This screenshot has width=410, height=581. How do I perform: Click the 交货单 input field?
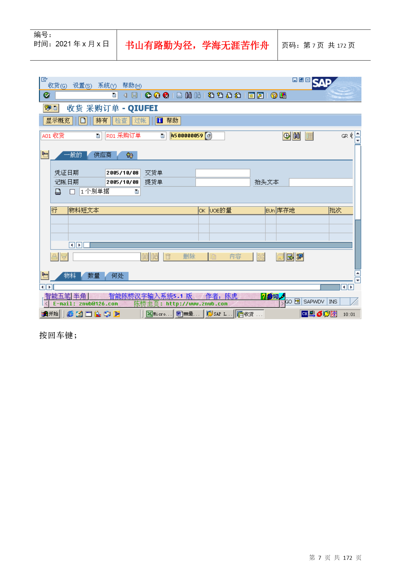point(223,173)
